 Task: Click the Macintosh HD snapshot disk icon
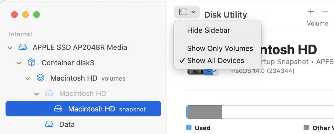(x=58, y=109)
